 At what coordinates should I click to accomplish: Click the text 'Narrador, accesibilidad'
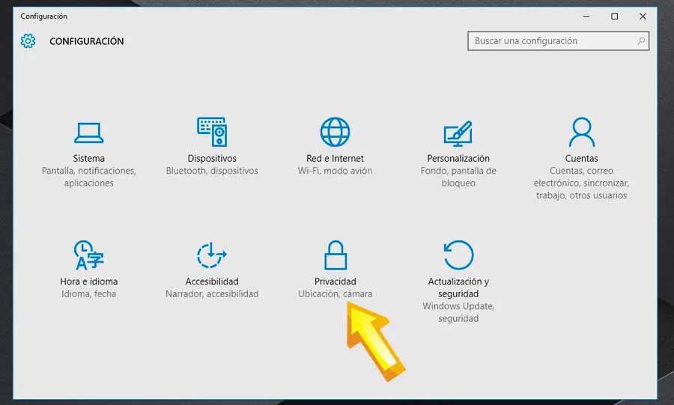click(212, 293)
